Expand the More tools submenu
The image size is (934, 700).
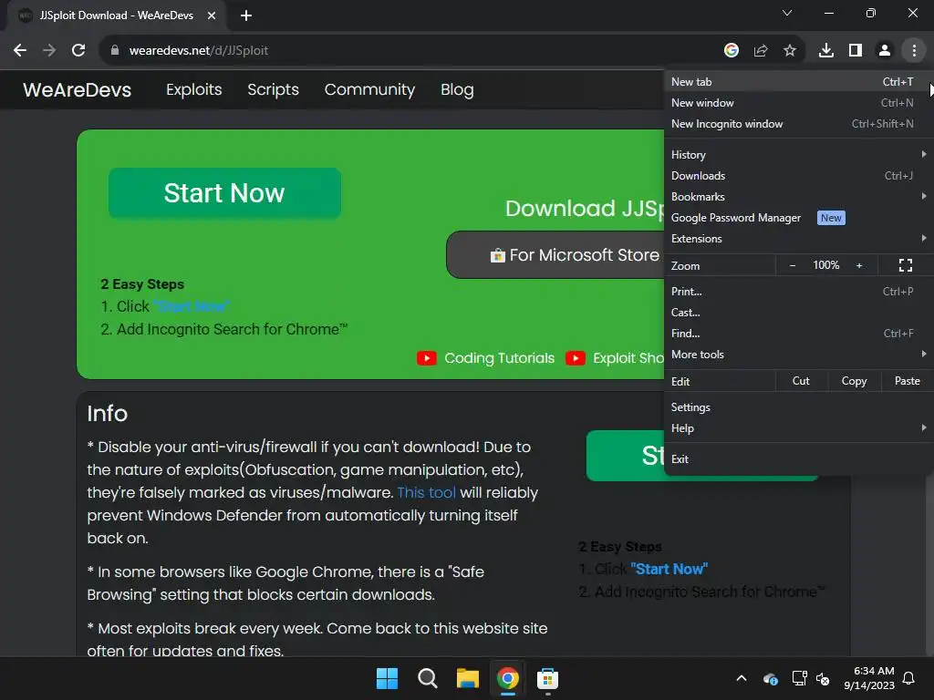point(799,355)
